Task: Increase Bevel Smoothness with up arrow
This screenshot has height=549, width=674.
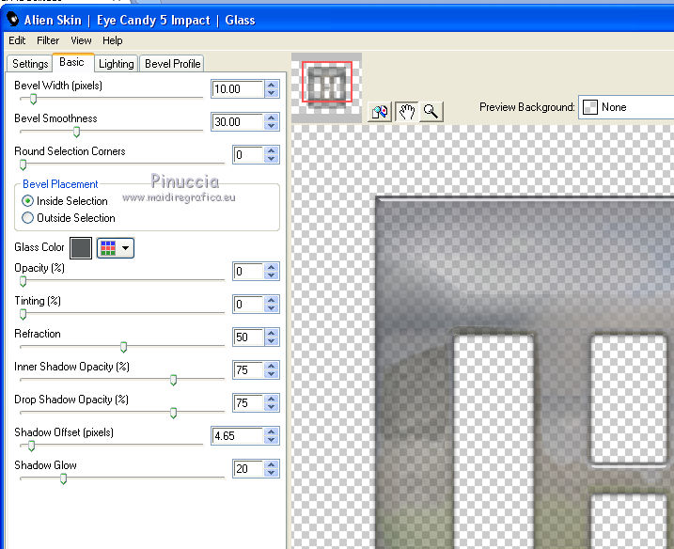Action: pyautogui.click(x=272, y=118)
